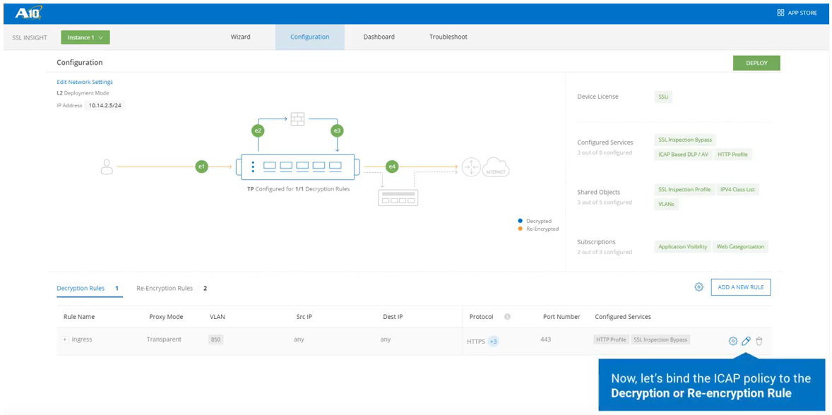Open SSL Inspection Bypass service tag
This screenshot has width=832, height=415.
(x=685, y=140)
